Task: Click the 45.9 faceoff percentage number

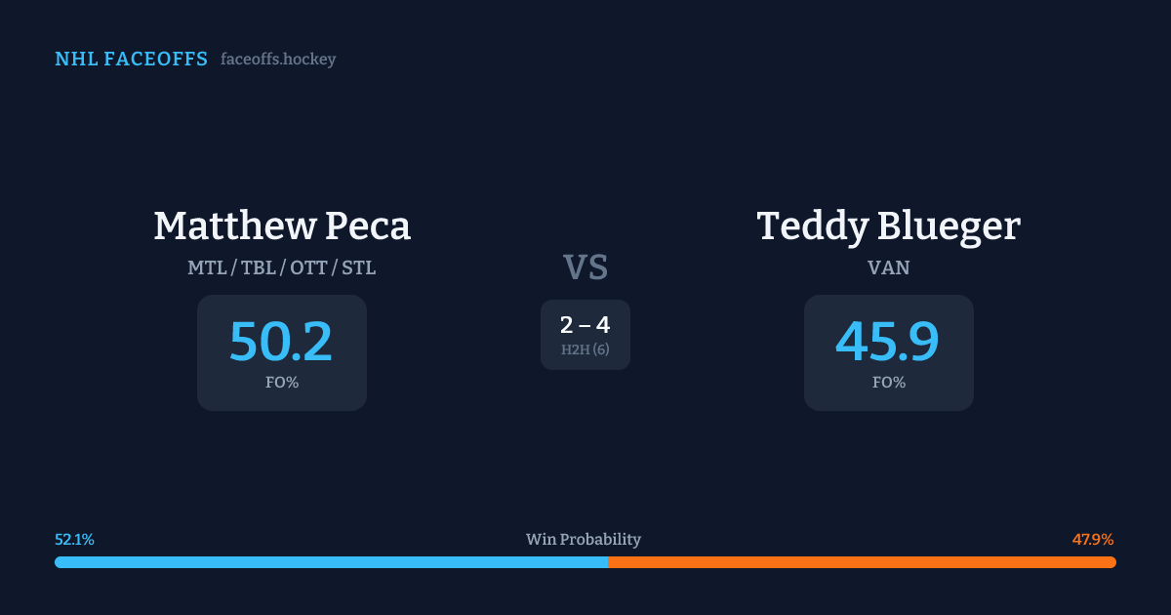Action: (x=888, y=343)
